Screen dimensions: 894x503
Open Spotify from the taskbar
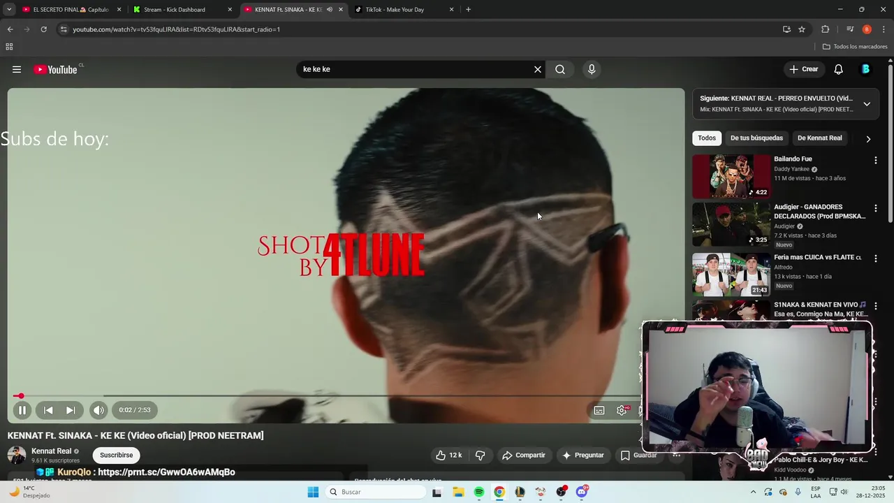click(479, 492)
